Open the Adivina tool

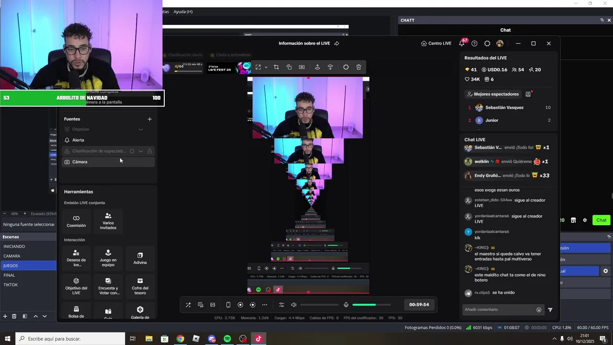click(140, 259)
